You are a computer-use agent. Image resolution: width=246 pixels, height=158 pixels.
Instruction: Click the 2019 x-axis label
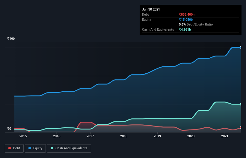pyautogui.click(x=157, y=136)
